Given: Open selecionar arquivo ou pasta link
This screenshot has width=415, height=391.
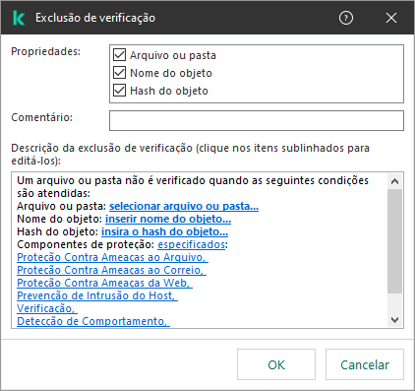Looking at the screenshot, I should click(x=184, y=206).
